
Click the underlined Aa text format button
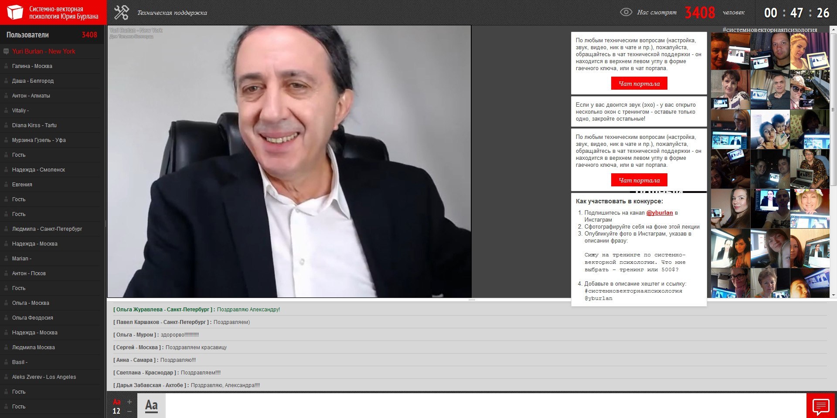point(151,406)
